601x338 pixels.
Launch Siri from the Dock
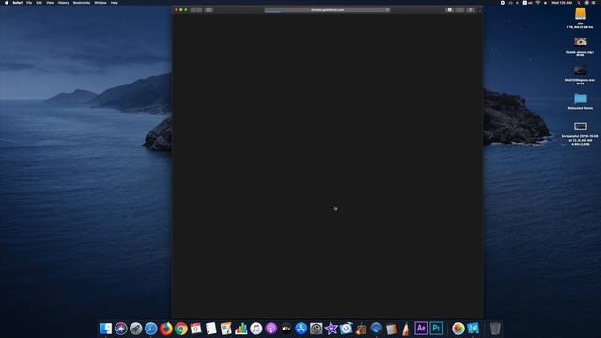coord(121,329)
